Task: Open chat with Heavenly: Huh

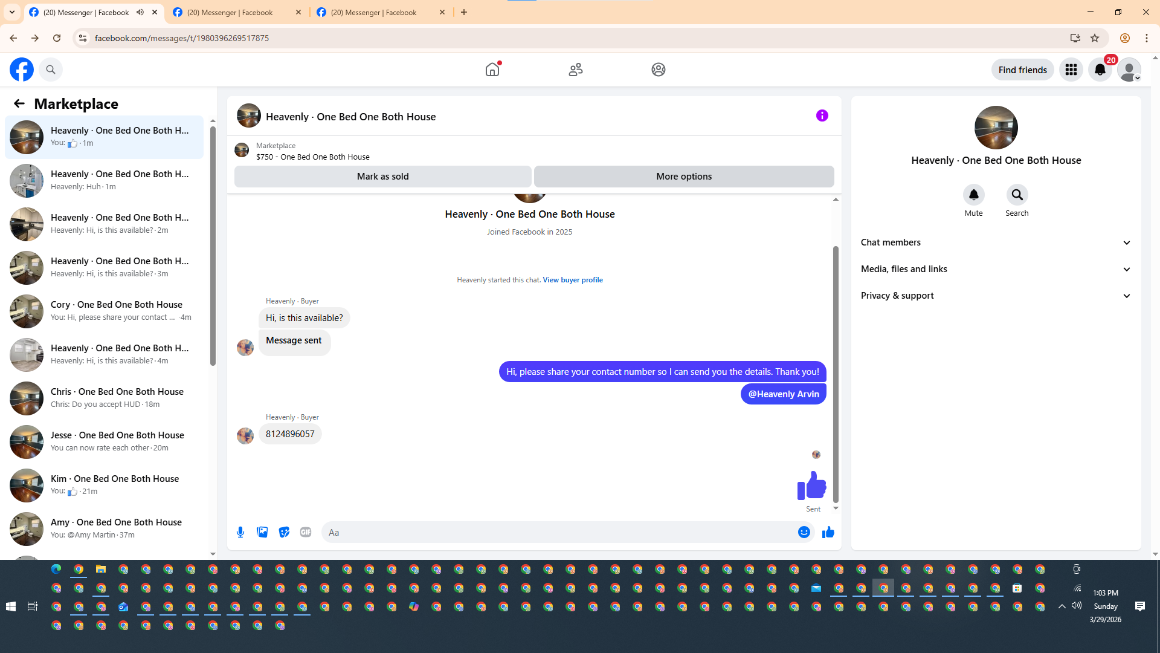Action: pos(104,180)
